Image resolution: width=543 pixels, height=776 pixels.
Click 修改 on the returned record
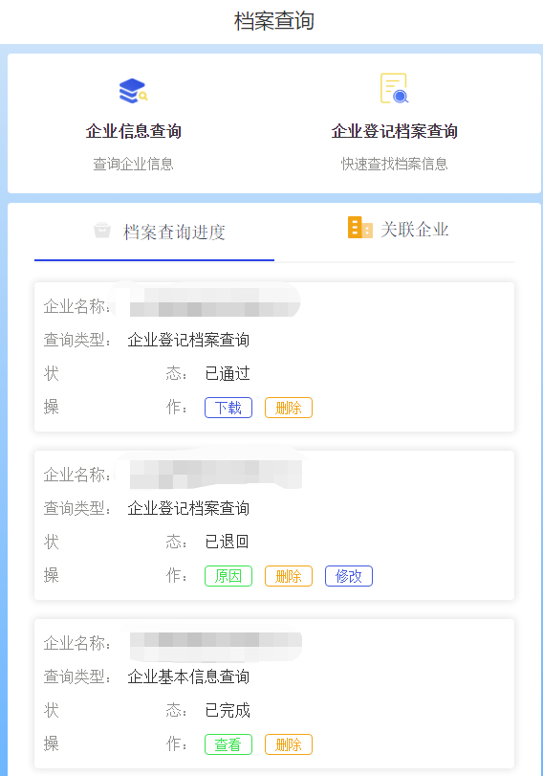coord(349,576)
